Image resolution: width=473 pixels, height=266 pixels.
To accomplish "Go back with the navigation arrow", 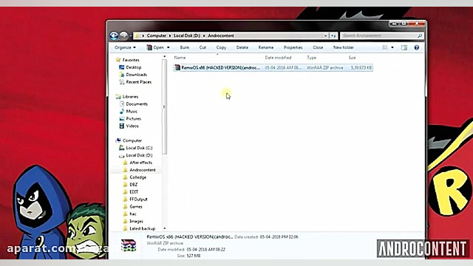I will [x=114, y=35].
